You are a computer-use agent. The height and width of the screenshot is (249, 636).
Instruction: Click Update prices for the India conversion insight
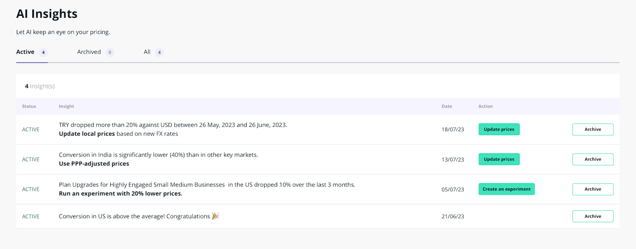pyautogui.click(x=499, y=159)
